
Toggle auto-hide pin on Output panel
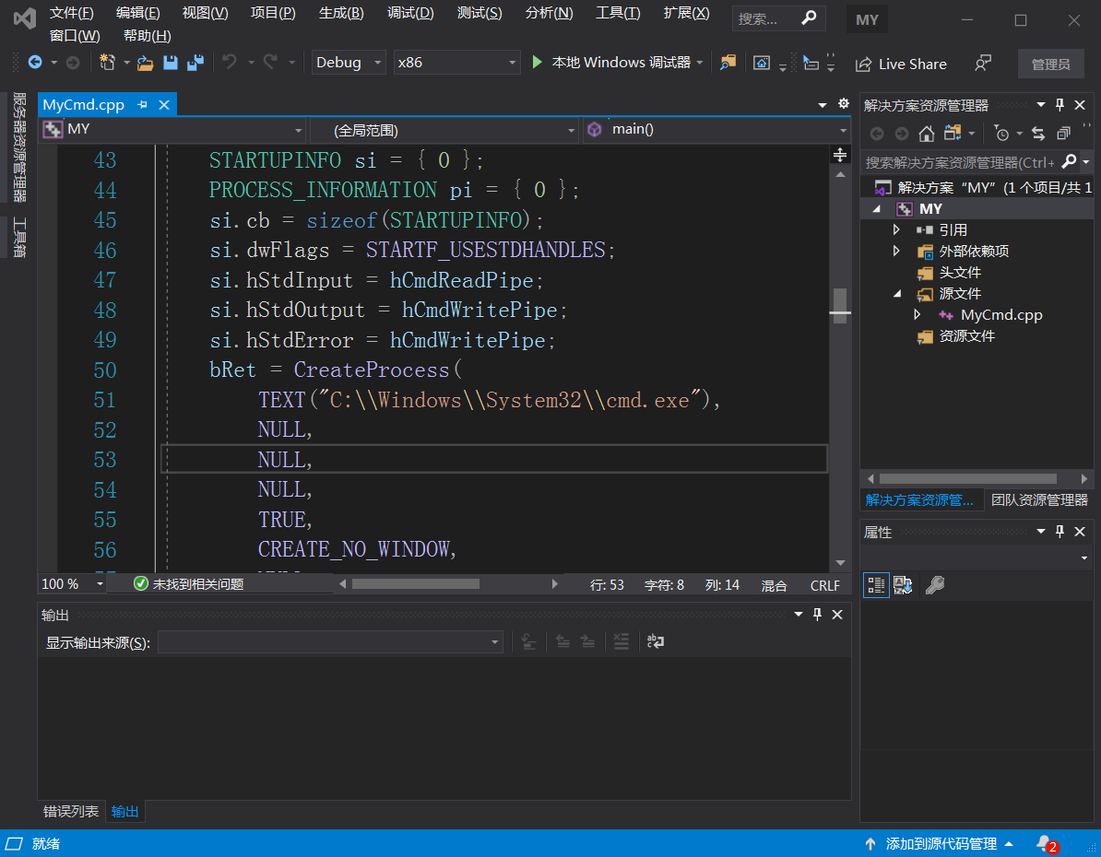(817, 614)
